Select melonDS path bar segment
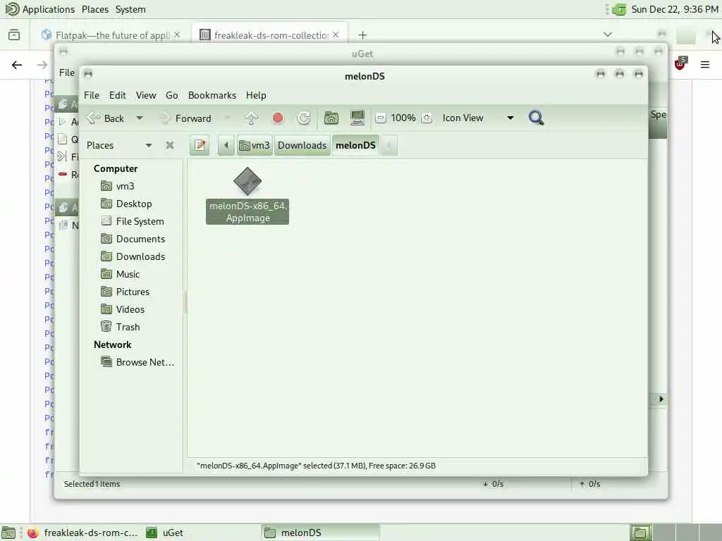 point(355,145)
